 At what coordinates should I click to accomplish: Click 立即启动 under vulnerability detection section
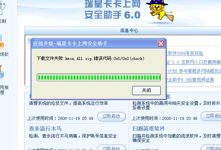click(x=211, y=116)
